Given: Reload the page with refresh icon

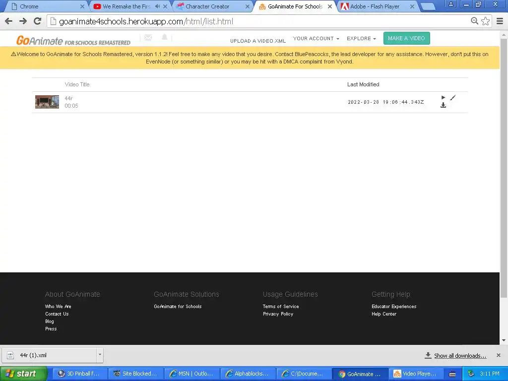Looking at the screenshot, I should 38,21.
